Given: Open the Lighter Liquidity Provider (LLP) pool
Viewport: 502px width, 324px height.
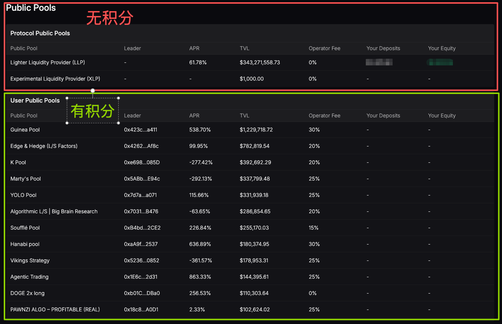Looking at the screenshot, I should point(47,62).
